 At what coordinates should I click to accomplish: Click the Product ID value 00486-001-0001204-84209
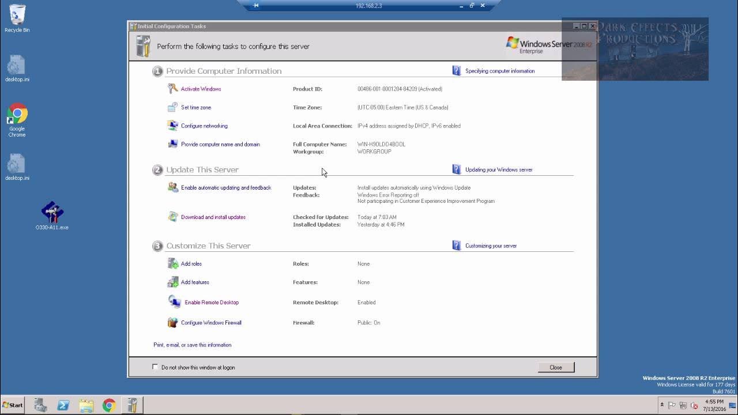[400, 89]
